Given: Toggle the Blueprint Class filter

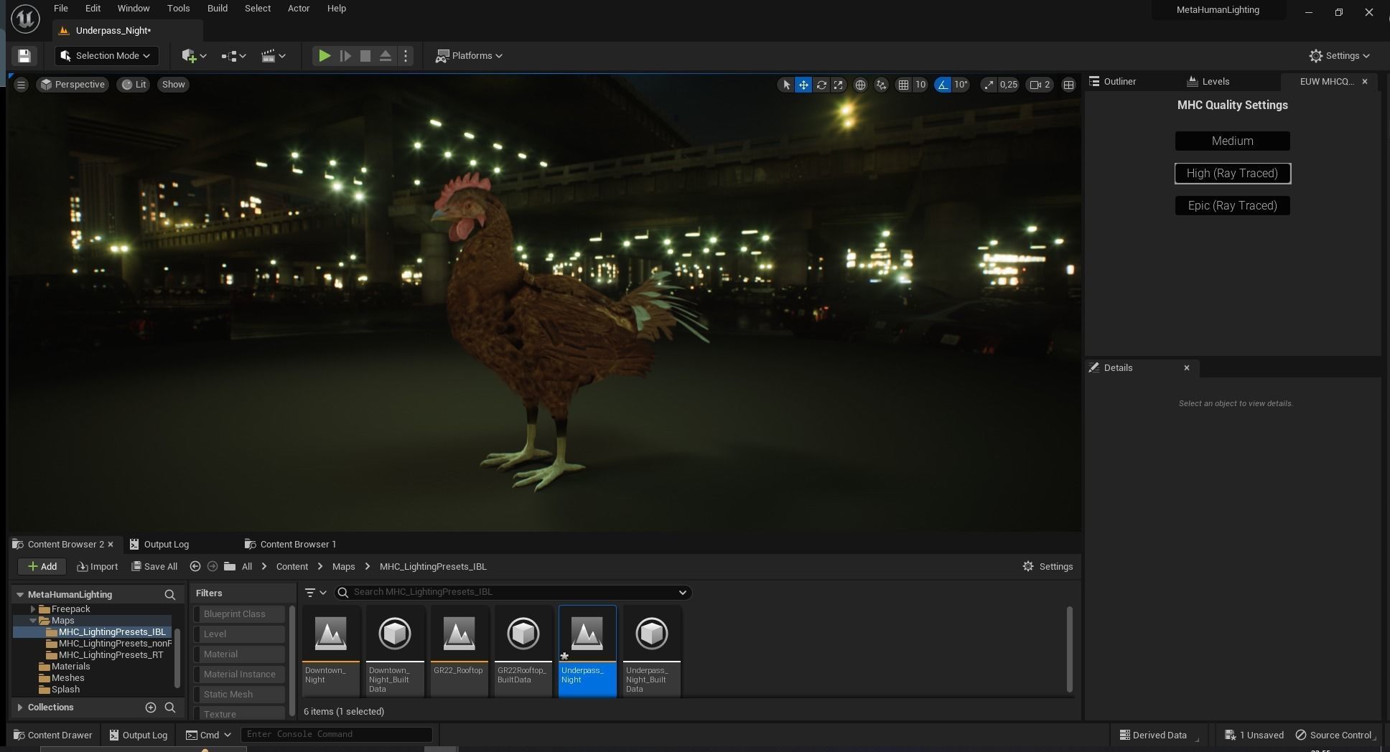Looking at the screenshot, I should 239,614.
